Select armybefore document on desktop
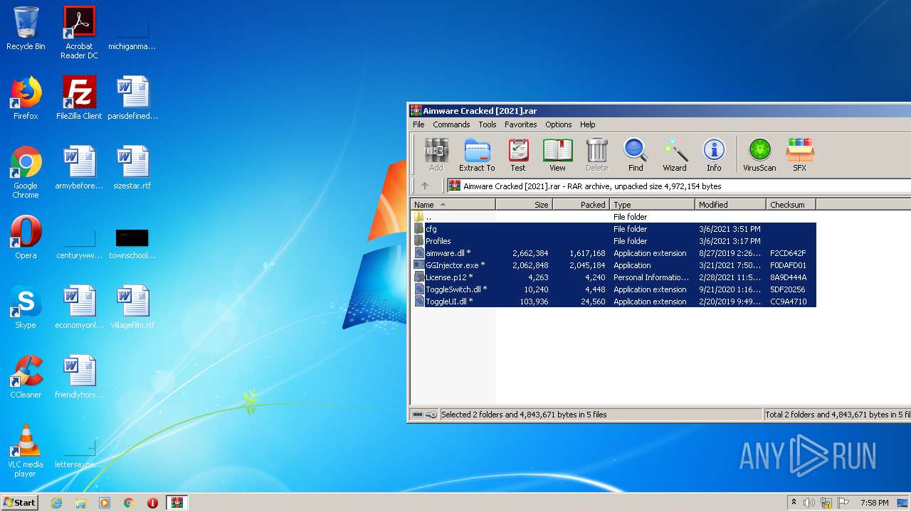Viewport: 911px width, 512px height. pyautogui.click(x=79, y=168)
